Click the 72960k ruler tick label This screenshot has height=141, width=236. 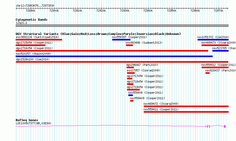[195, 11]
